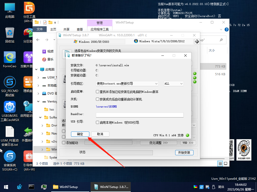Open USM_PE驱动安装日志.txt file icon
This screenshot has height=192, width=257.
(10, 136)
